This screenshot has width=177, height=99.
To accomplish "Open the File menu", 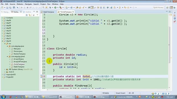I will 2,4.
